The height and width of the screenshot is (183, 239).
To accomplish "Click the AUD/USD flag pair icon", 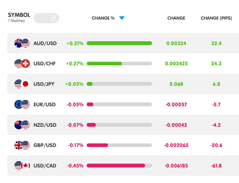I will click(x=22, y=43).
